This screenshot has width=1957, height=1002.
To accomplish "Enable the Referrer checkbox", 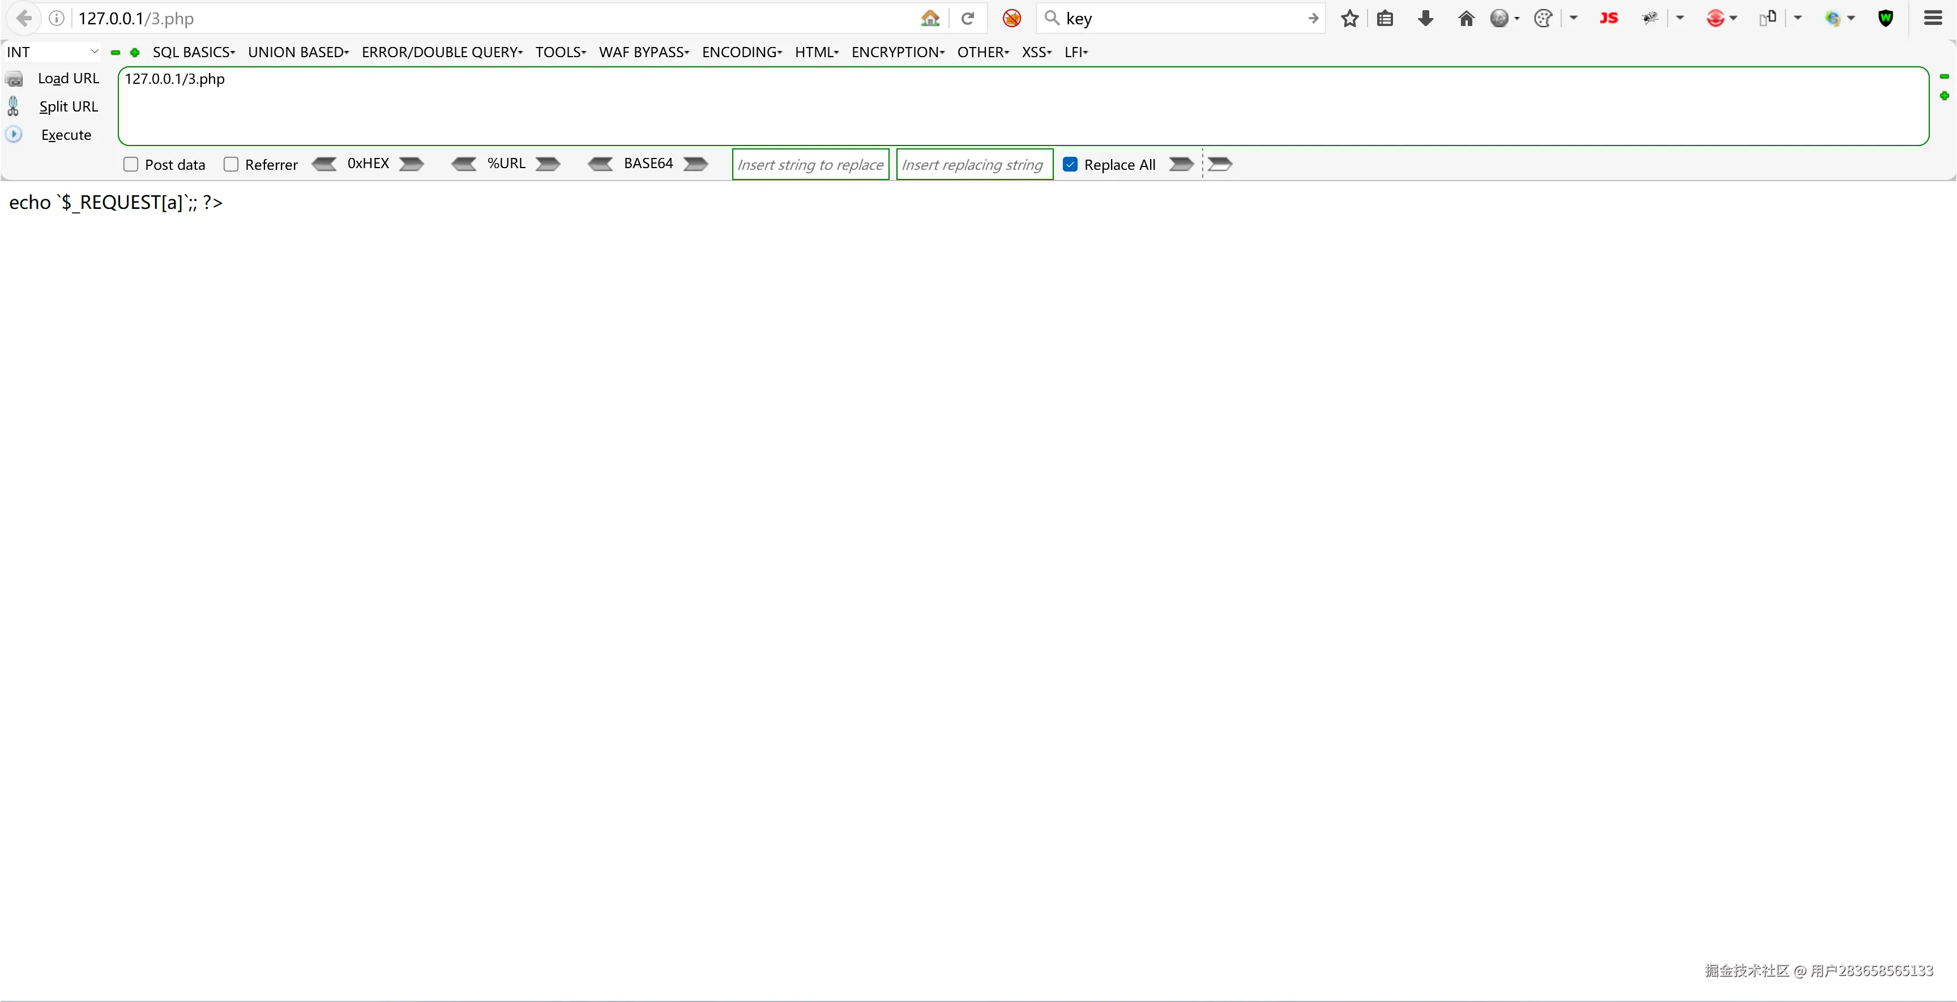I will (232, 164).
